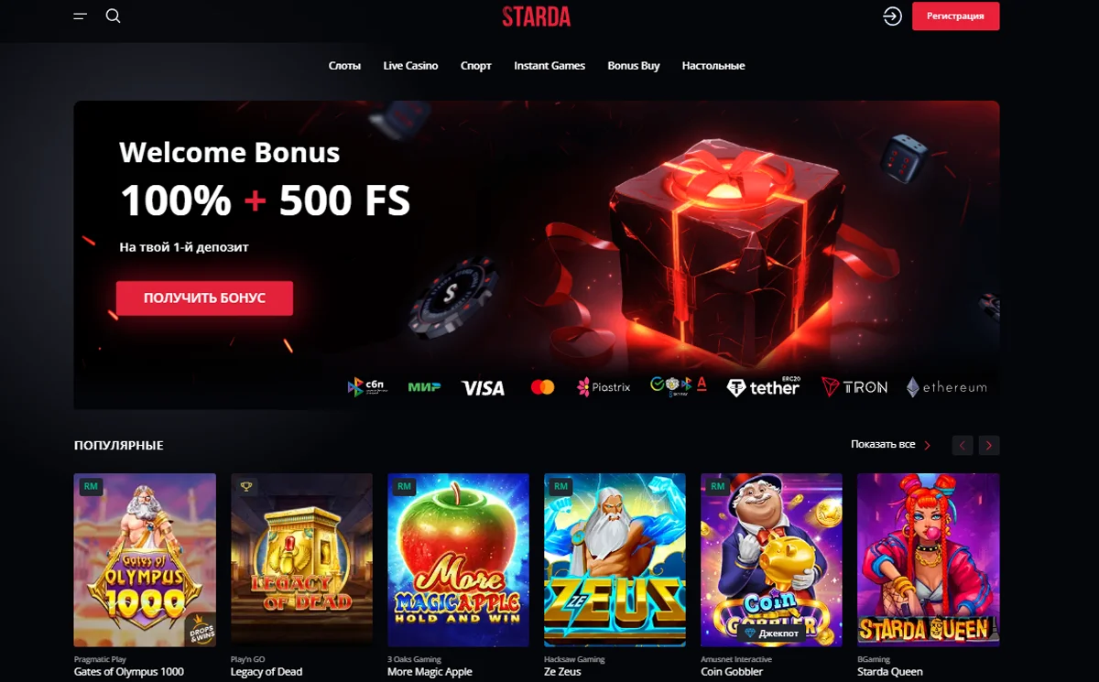This screenshot has height=682, width=1099.
Task: Open the Слоты menu item
Action: click(344, 66)
